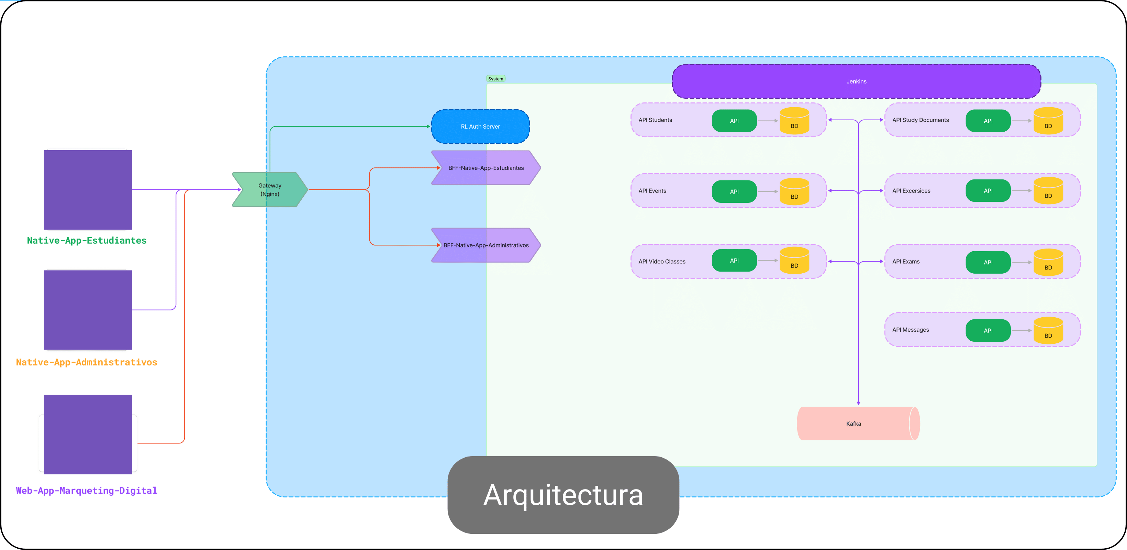Click the Web-App-Marqueting-Digital purple text label
1127x550 pixels.
click(x=87, y=491)
